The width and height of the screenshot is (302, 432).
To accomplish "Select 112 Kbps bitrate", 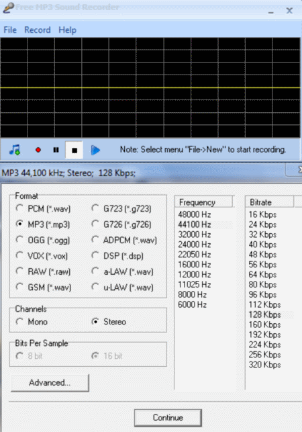I will 264,304.
